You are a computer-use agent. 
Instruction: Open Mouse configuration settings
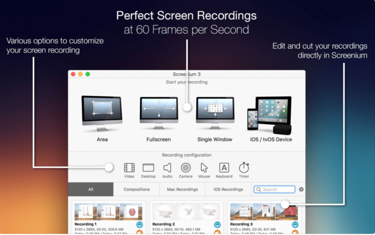204,170
